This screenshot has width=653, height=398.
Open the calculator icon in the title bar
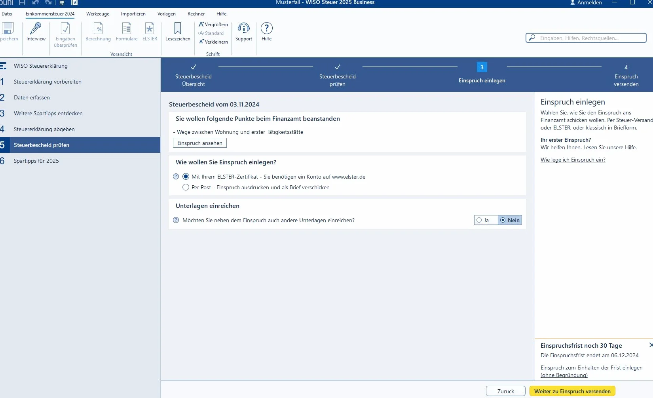62,3
